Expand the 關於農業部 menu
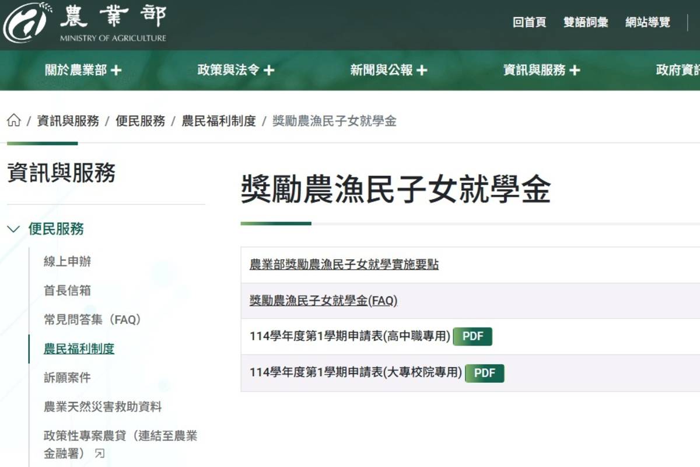 (x=83, y=70)
